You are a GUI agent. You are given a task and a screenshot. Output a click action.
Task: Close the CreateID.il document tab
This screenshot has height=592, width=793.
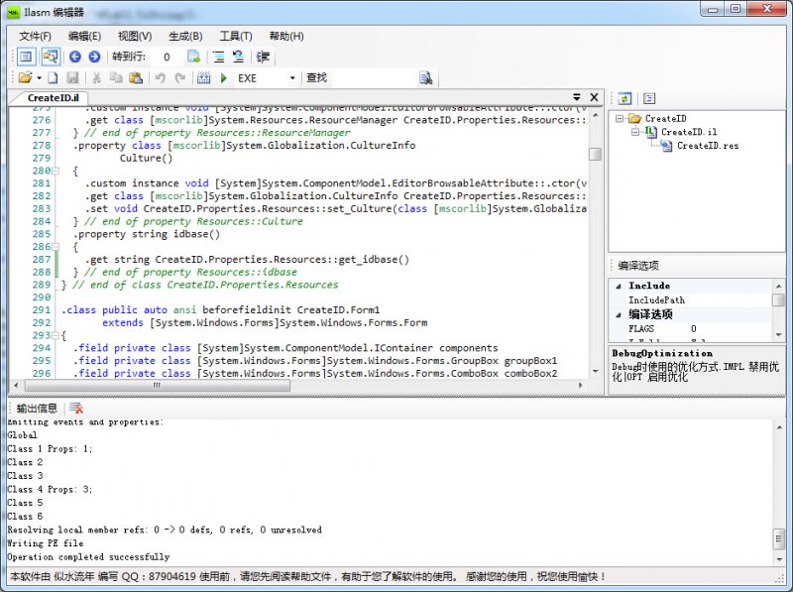[594, 97]
